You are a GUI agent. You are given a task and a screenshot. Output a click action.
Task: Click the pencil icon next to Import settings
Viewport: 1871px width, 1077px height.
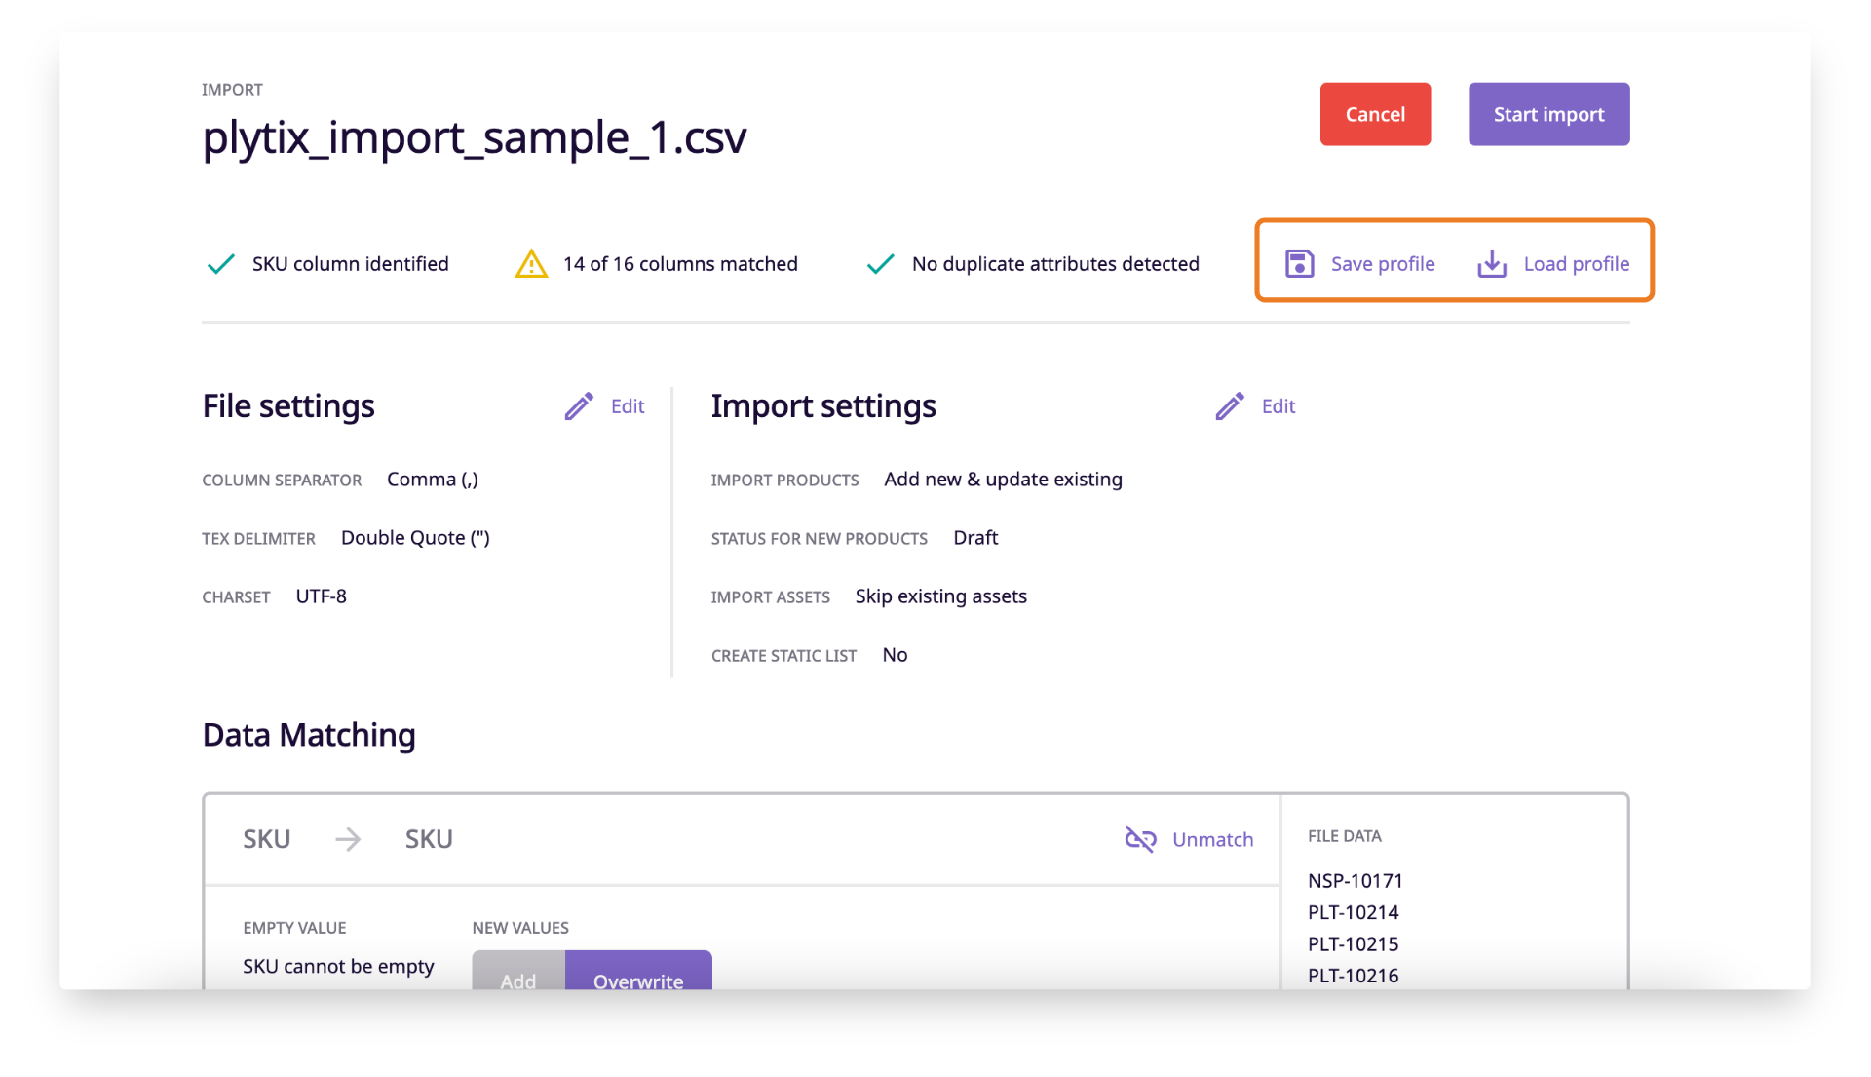point(1230,406)
